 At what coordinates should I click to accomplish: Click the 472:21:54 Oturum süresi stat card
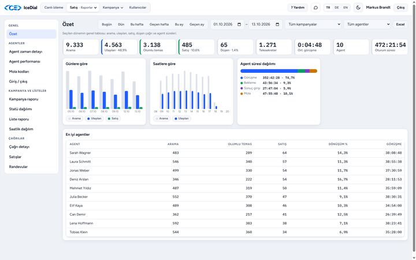pos(390,47)
